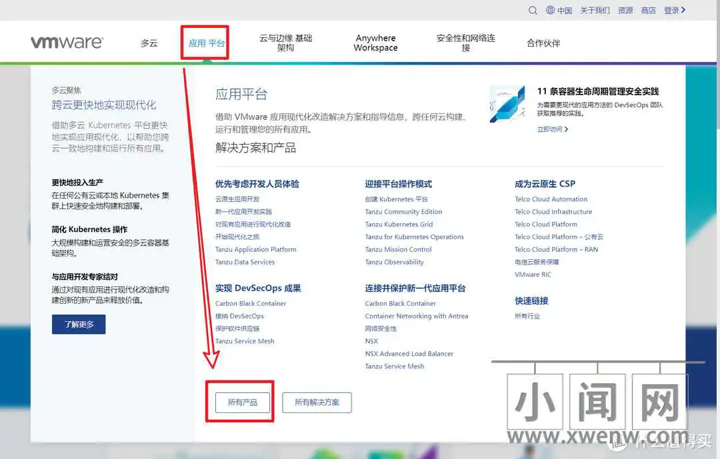
Task: Open 云与边缘基础架构 navigation menu
Action: (285, 43)
